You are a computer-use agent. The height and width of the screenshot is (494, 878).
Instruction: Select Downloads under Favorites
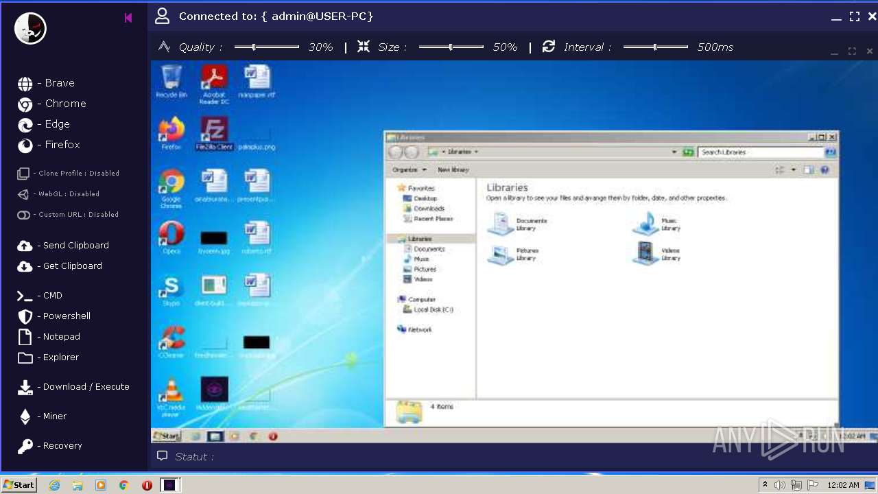click(x=425, y=209)
